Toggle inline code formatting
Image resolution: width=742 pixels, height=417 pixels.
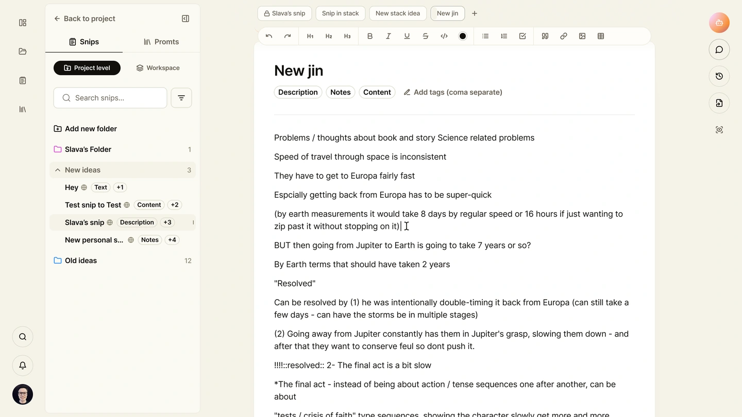(444, 36)
